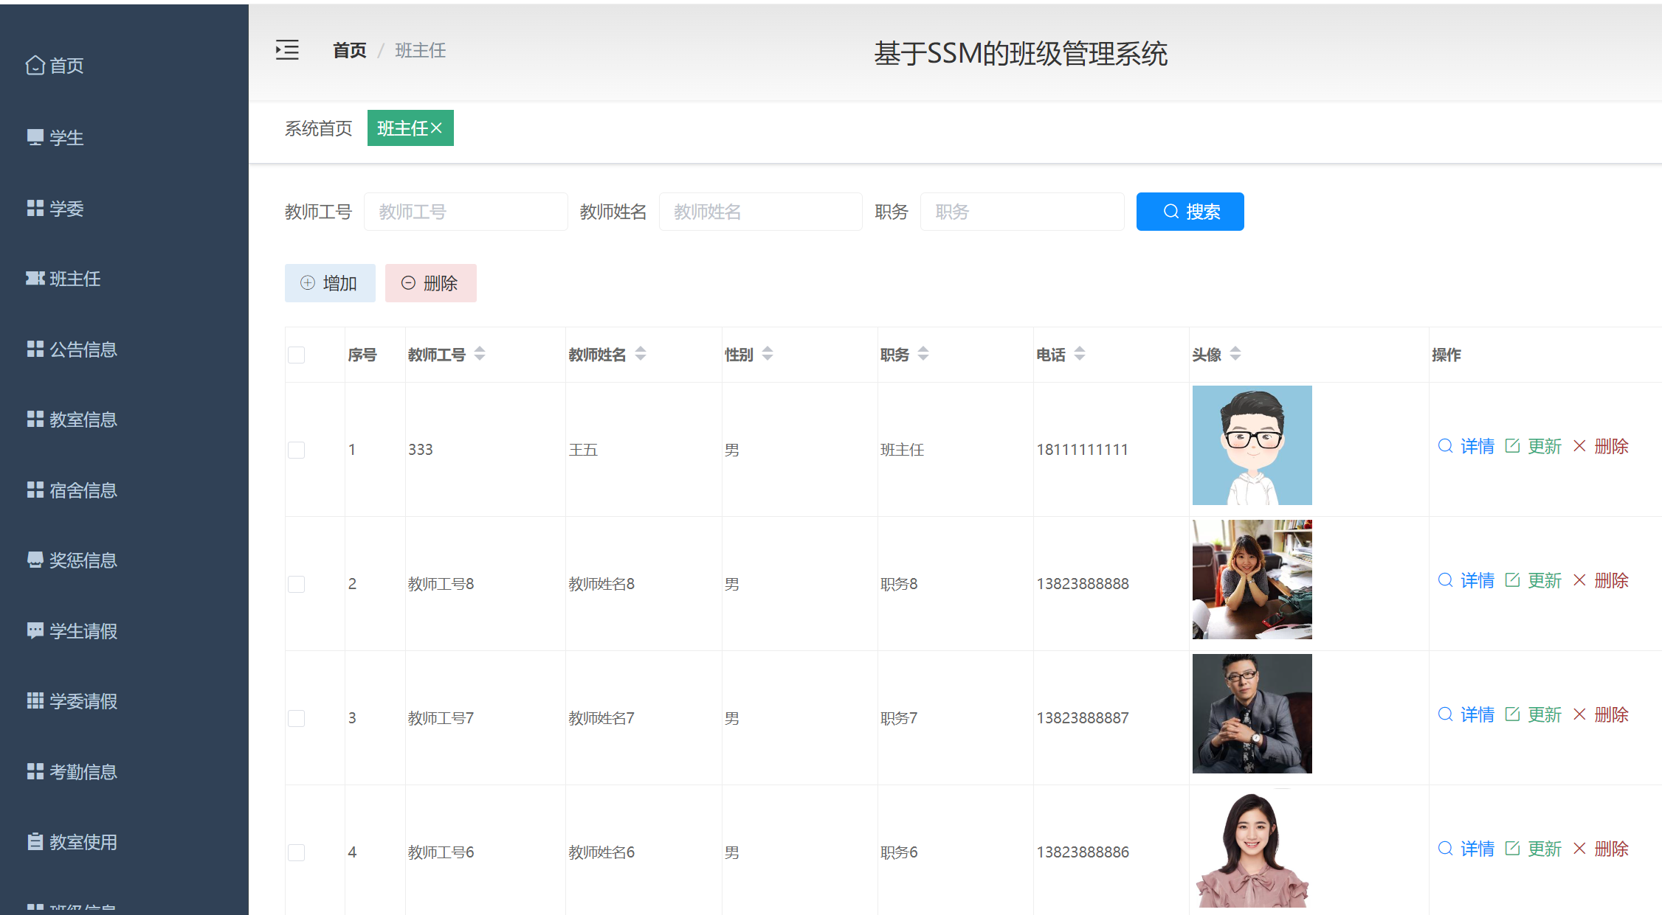The height and width of the screenshot is (915, 1662).
Task: Collapse the sidebar with the menu icon
Action: [x=286, y=49]
